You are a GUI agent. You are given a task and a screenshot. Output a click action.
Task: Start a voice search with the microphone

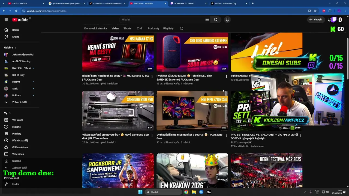227,20
